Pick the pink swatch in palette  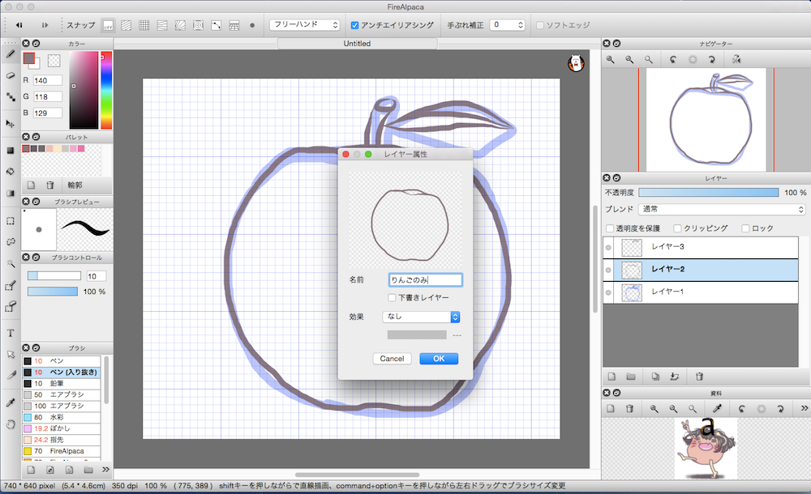(80, 149)
